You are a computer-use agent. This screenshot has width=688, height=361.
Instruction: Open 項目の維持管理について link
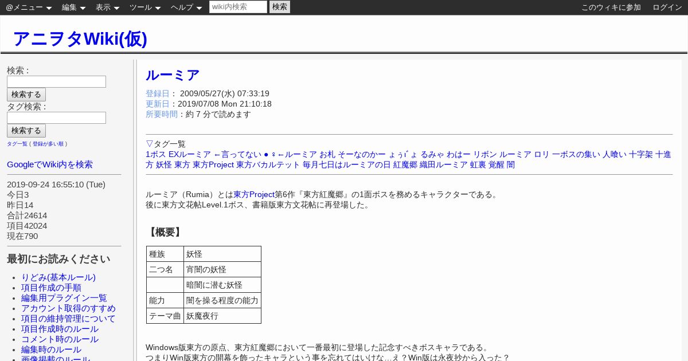click(68, 319)
